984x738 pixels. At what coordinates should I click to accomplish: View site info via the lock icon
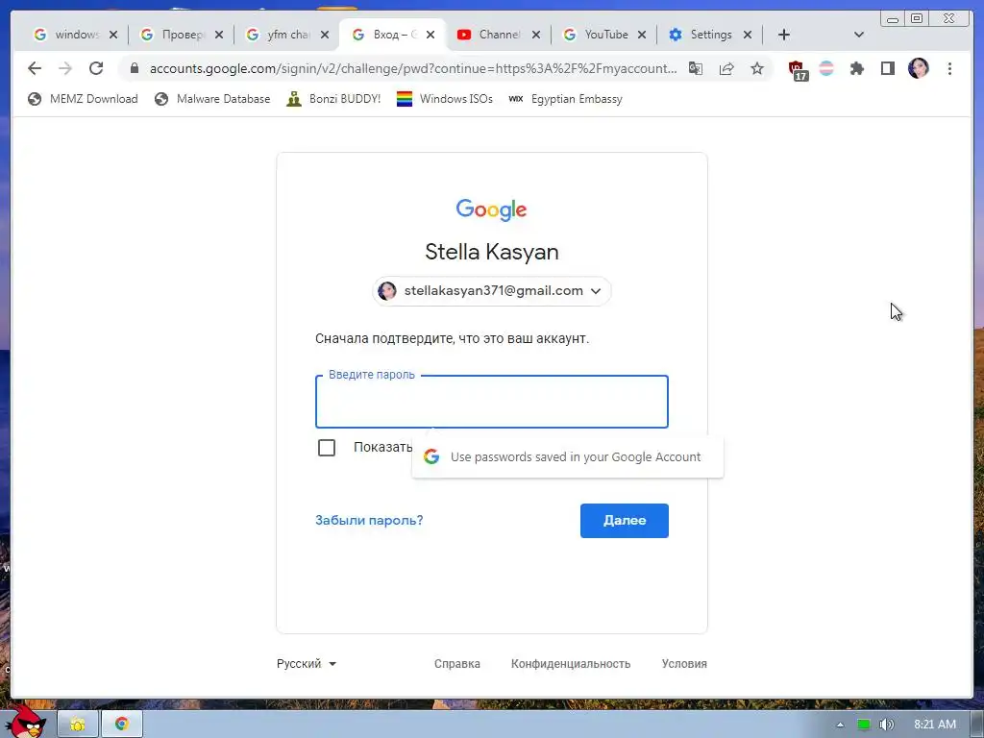click(x=135, y=68)
